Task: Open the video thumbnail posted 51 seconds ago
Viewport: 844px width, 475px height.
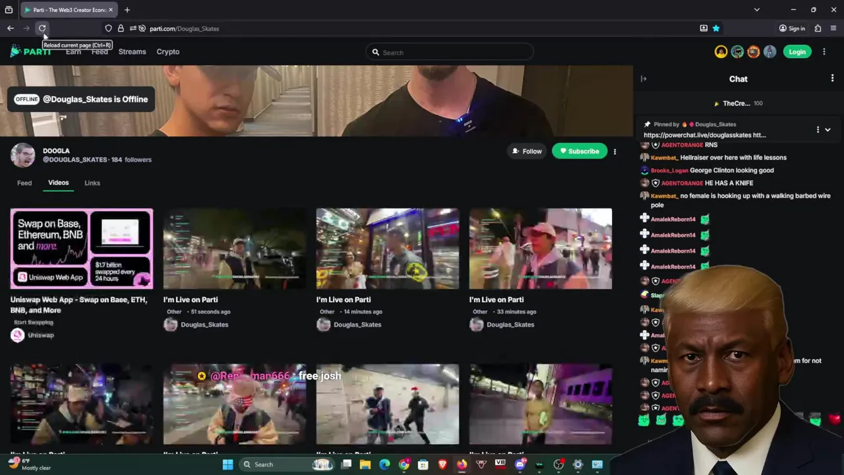Action: (235, 249)
